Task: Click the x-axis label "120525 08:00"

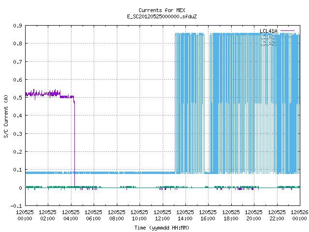Action: tap(116, 216)
